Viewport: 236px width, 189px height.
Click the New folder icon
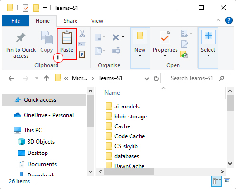[140, 36]
